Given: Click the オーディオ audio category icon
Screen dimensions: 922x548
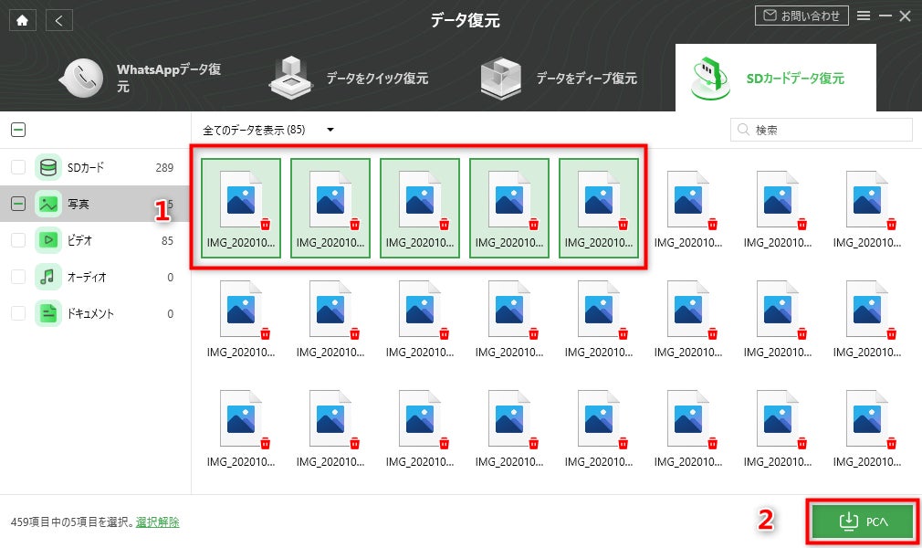Looking at the screenshot, I should point(44,277).
